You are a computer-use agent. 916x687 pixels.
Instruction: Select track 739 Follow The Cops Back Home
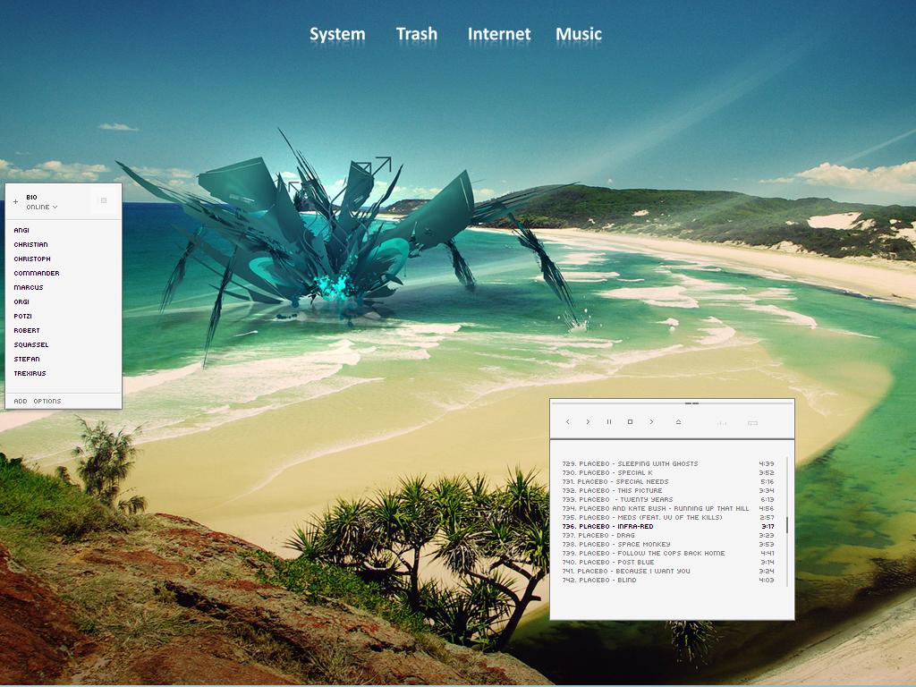(x=668, y=553)
